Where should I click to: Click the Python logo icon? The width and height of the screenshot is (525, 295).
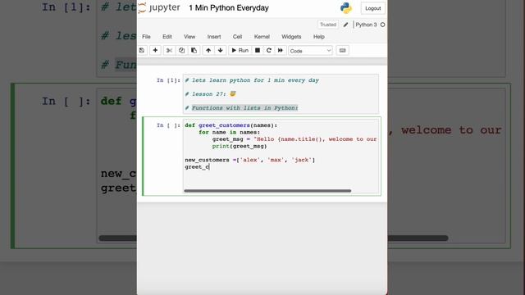346,8
